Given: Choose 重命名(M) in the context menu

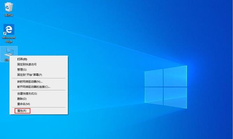Looking at the screenshot, I should (39, 104).
